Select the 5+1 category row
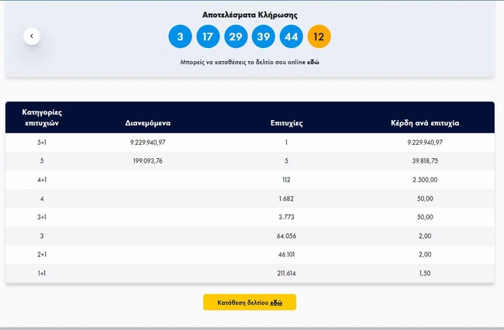This screenshot has height=330, width=504. 42,143
